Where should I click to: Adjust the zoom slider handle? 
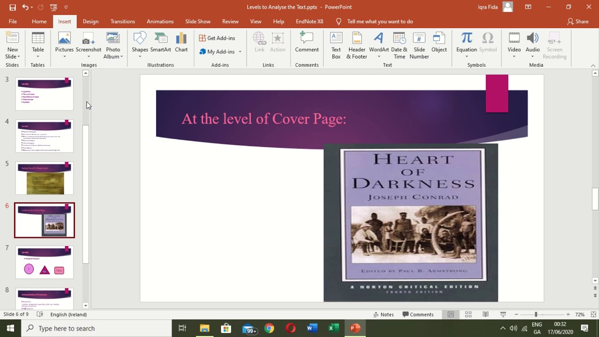click(536, 315)
